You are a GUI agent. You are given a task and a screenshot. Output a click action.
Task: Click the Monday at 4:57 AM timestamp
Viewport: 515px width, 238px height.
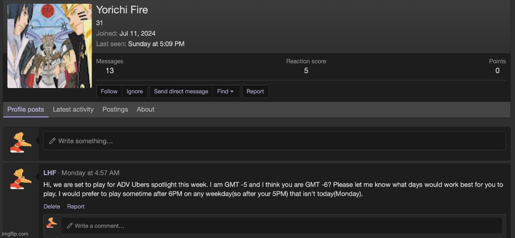tap(91, 173)
